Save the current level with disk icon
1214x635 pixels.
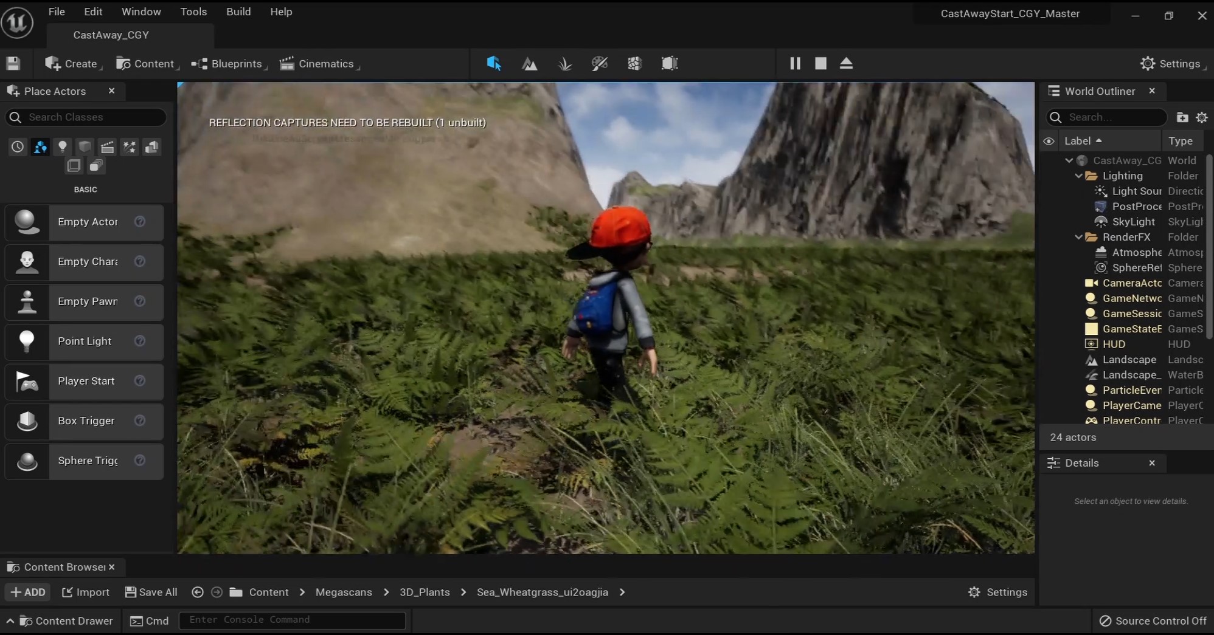tap(13, 63)
